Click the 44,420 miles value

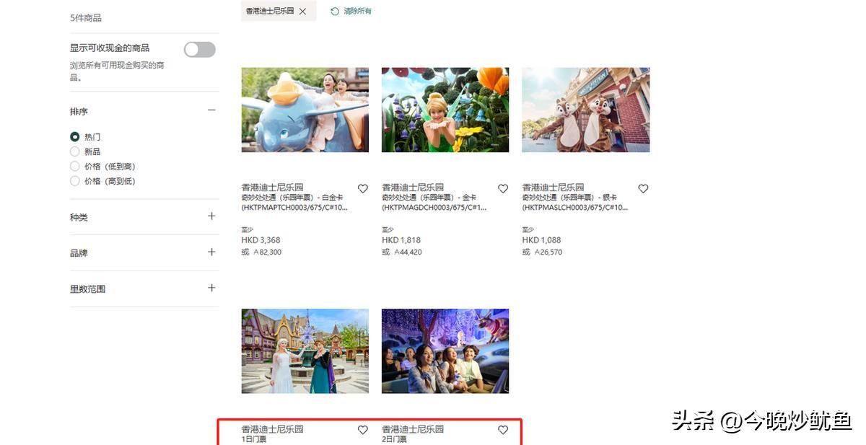[408, 252]
